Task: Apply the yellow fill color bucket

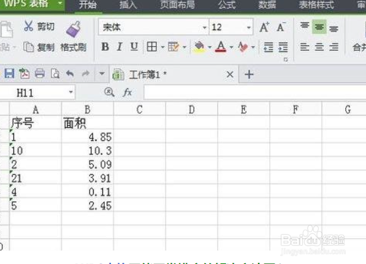Action: (199, 47)
